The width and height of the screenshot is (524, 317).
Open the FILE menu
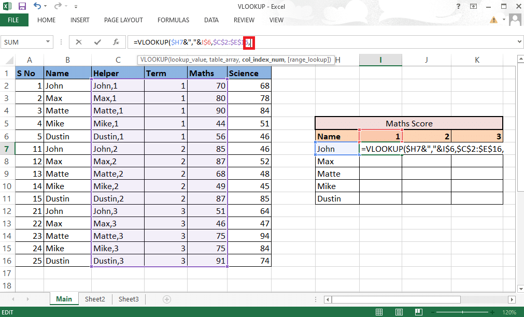pos(14,20)
